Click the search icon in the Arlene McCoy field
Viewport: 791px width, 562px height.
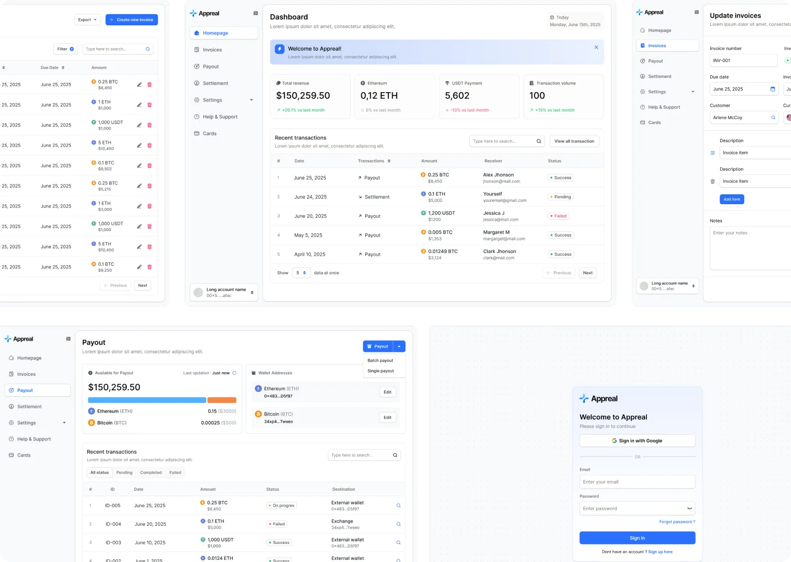(x=773, y=117)
